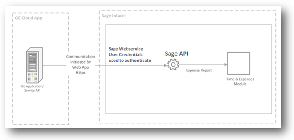This screenshot has height=140, width=294.
Task: Click the Time & Expenses Module square box
Action: (x=239, y=64)
